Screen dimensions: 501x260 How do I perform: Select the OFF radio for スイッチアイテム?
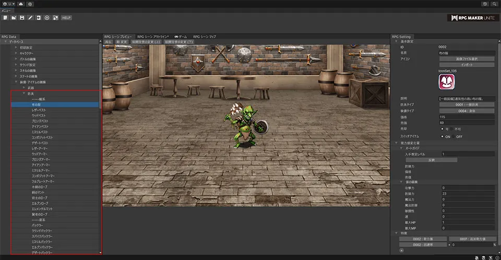click(454, 136)
